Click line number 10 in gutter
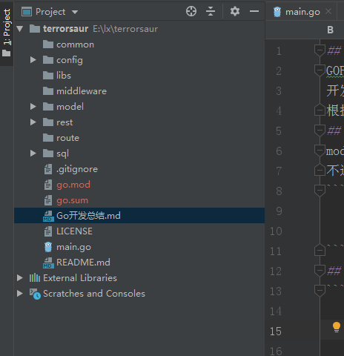This screenshot has width=344, height=356. [x=276, y=231]
